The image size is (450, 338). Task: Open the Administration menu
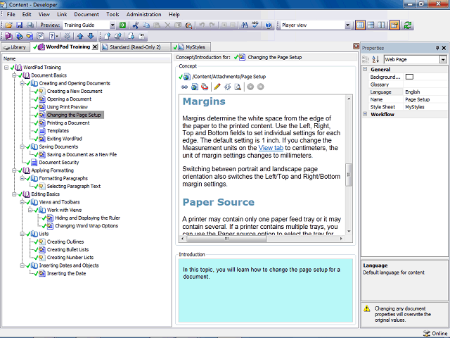(x=143, y=14)
